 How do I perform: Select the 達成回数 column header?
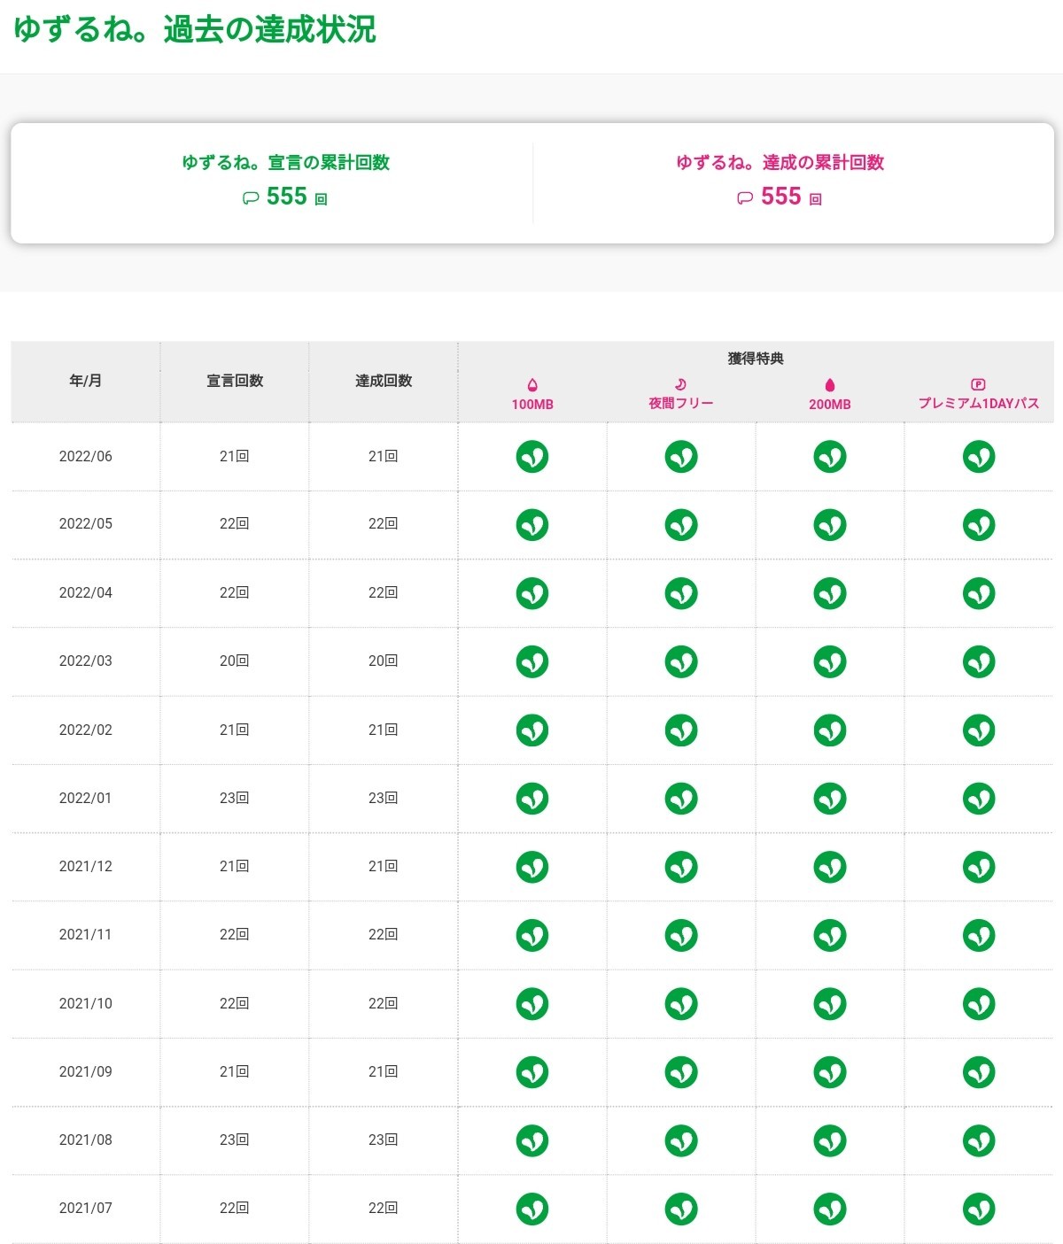(384, 381)
